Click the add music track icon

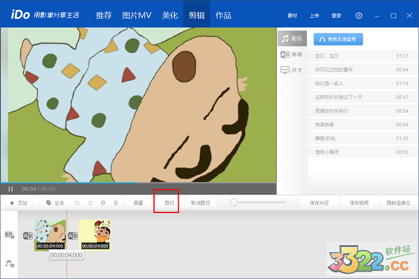pyautogui.click(x=9, y=263)
